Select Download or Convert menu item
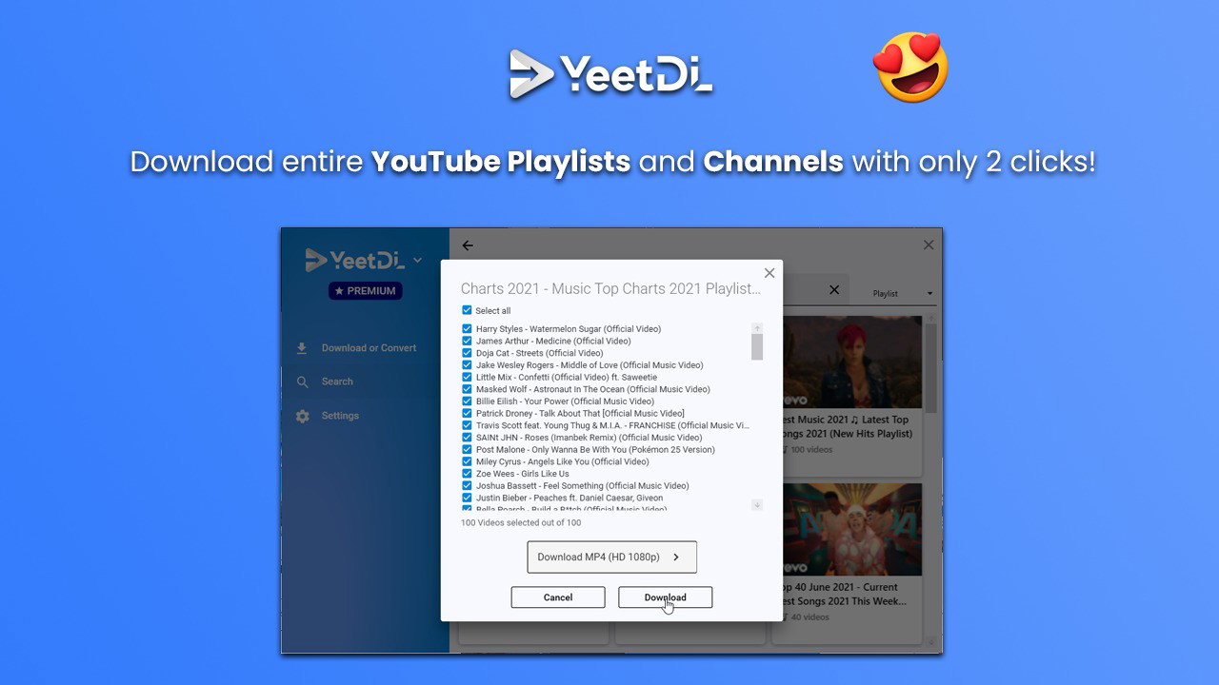The width and height of the screenshot is (1219, 685). (369, 348)
